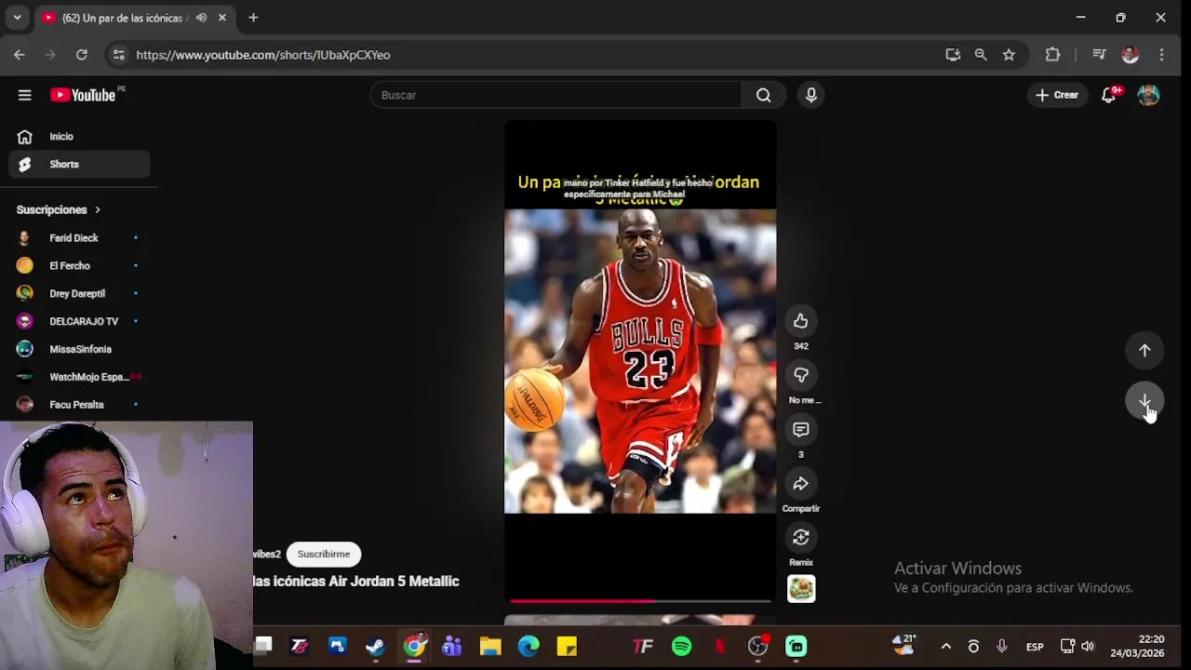Click the Short title Air Jordan 5 Metallic

click(x=356, y=582)
